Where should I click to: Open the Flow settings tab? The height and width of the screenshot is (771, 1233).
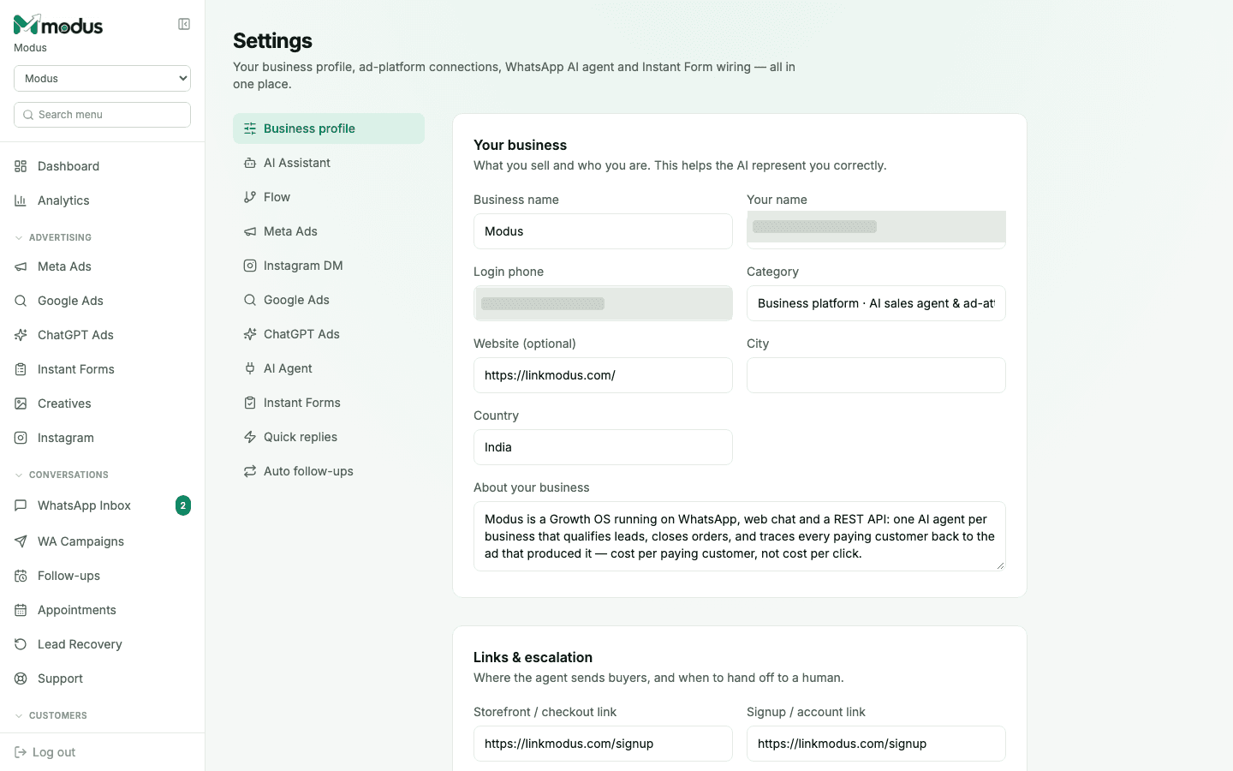(x=329, y=197)
